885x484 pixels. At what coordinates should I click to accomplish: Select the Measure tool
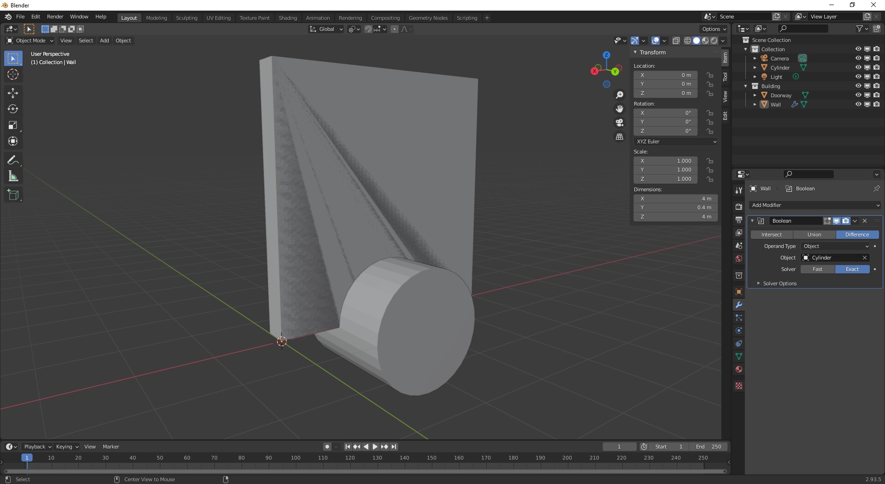[x=13, y=177]
